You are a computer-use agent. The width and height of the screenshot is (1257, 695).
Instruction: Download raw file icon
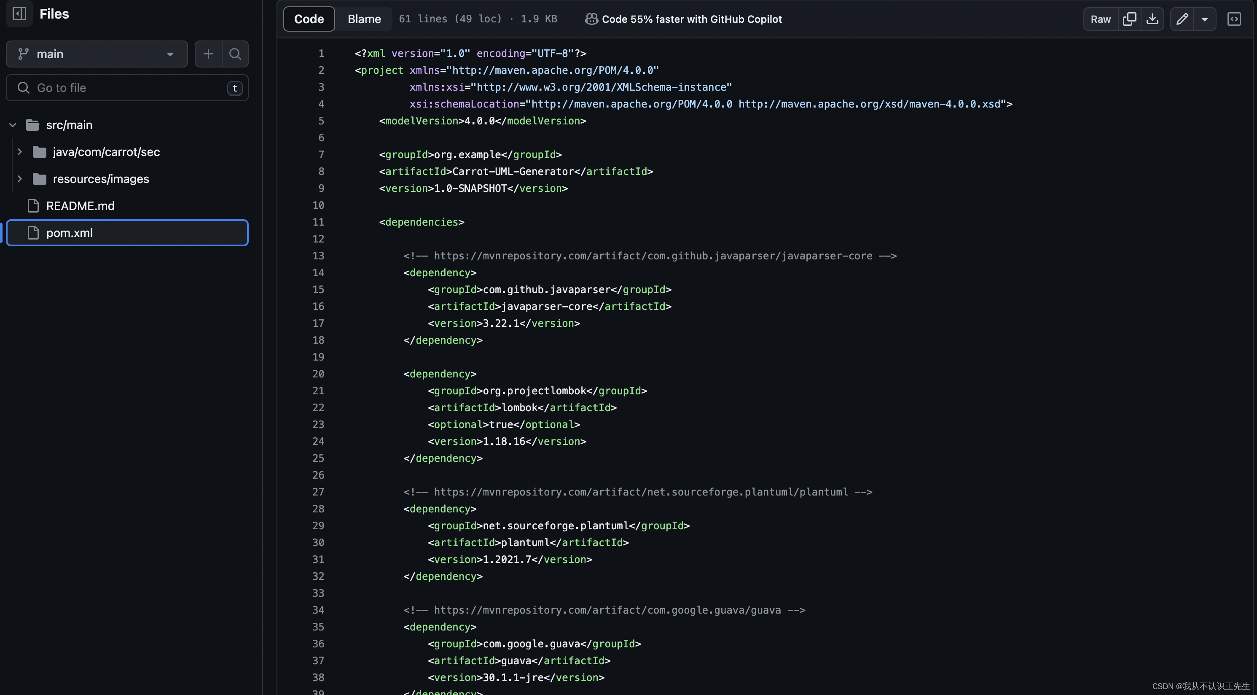(x=1152, y=19)
